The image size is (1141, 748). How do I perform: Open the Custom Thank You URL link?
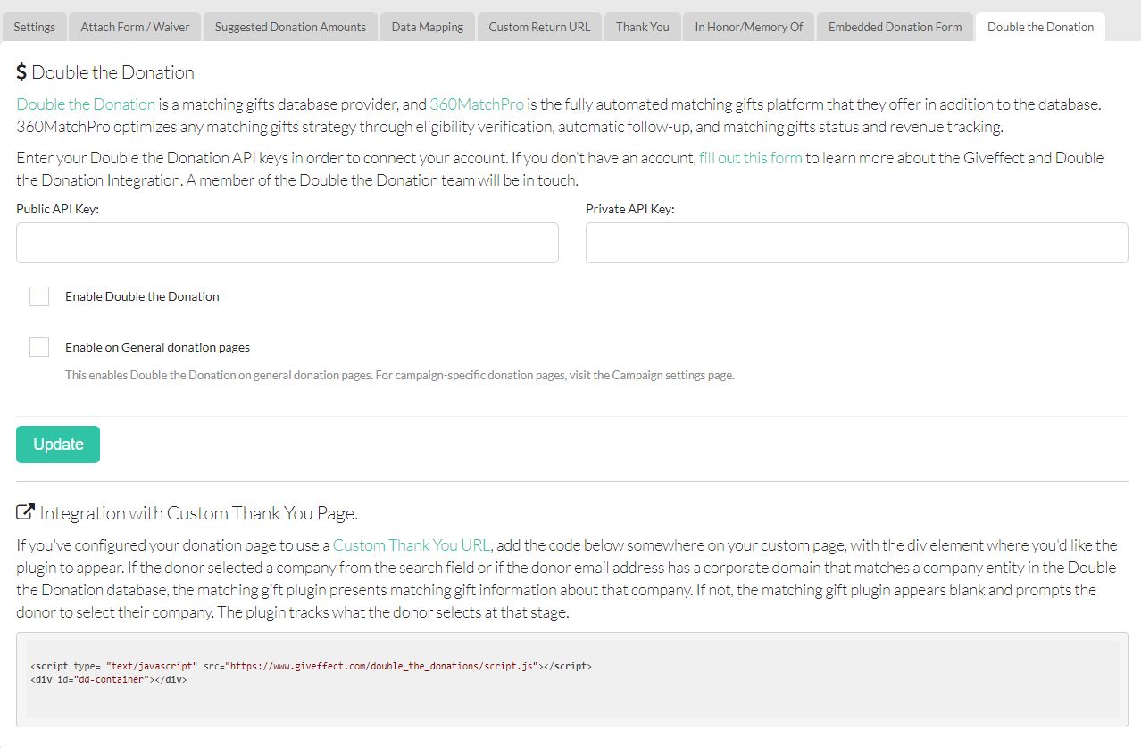click(412, 545)
